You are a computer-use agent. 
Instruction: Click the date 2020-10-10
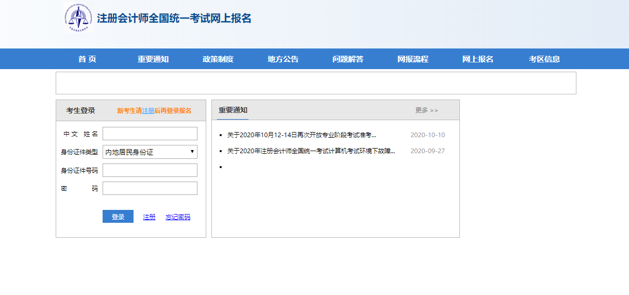click(427, 135)
